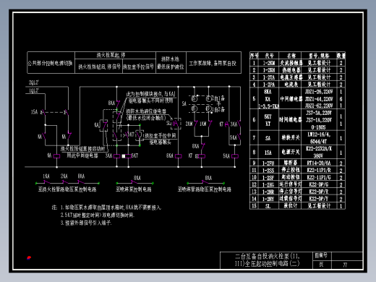
Task: Select table cell 'K22-DP/Y'
Action: tap(319, 199)
